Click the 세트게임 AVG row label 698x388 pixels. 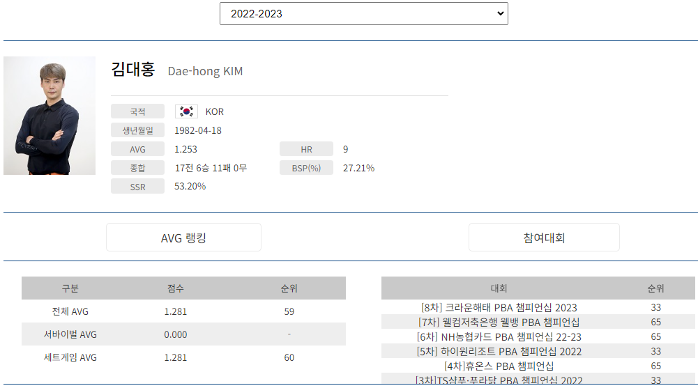70,357
